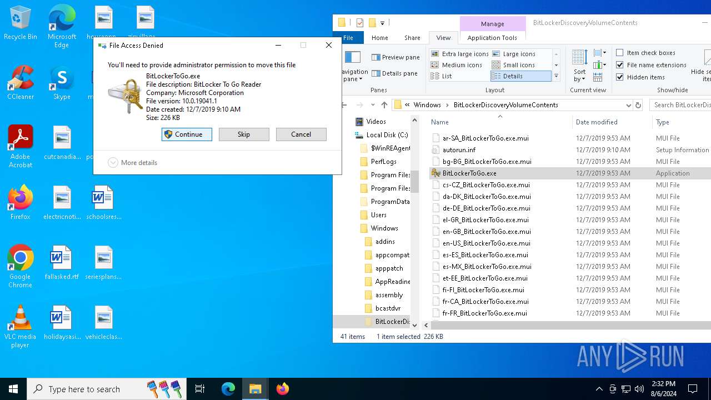This screenshot has height=400, width=711.
Task: Open the notification center icon
Action: point(693,389)
